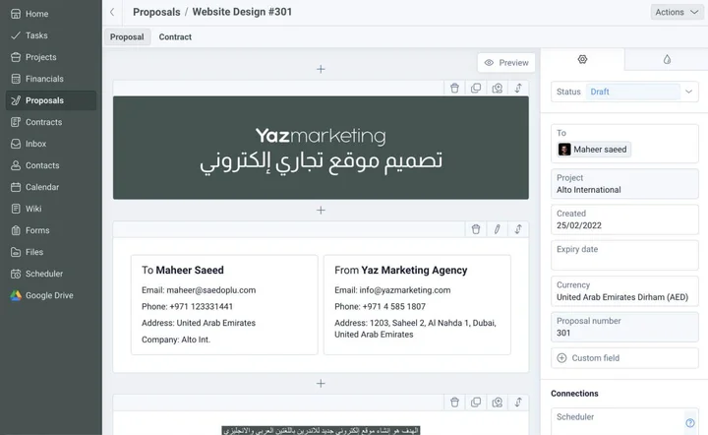
Task: Switch to the Proposal tab
Action: [x=127, y=37]
